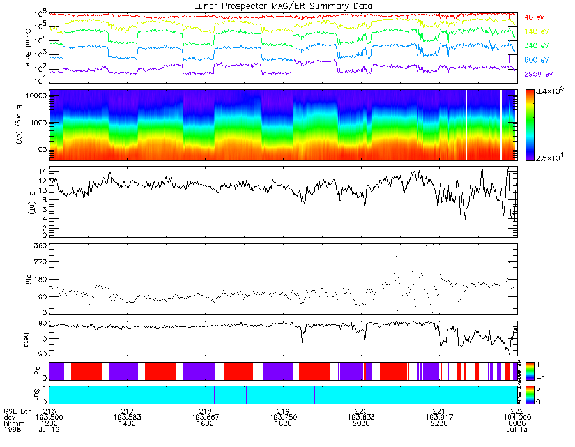Click the '0000' hhmm time tick label
This screenshot has width=575, height=447.
tap(517, 423)
